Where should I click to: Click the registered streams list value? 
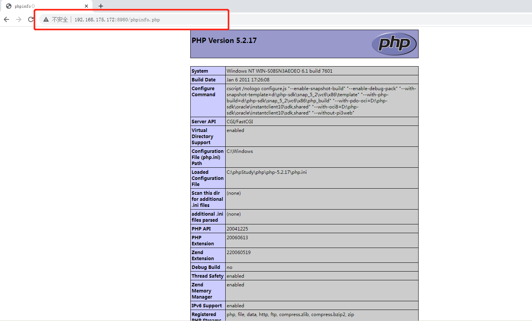[x=290, y=315]
